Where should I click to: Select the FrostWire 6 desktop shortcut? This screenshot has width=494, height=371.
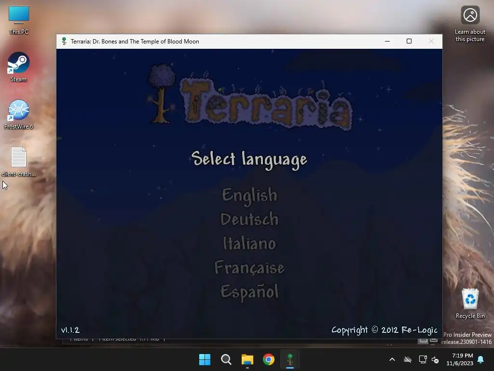pos(19,114)
